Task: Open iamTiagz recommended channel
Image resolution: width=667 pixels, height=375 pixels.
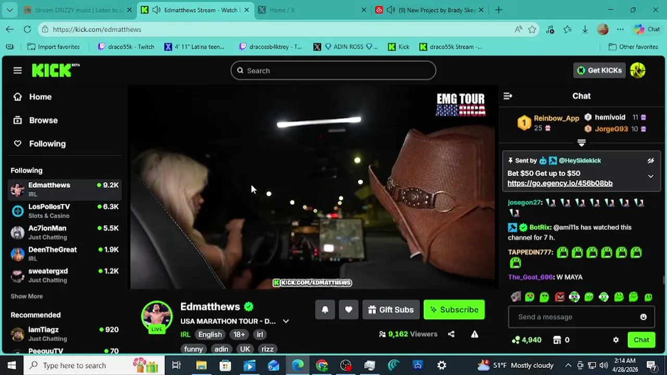Action: [x=65, y=333]
